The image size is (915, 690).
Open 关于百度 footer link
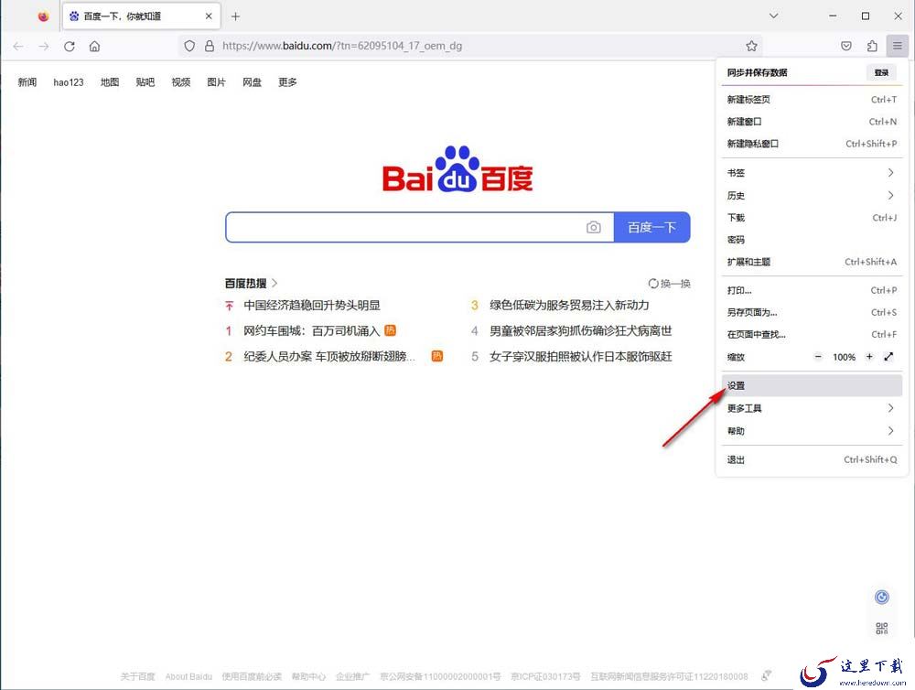[x=138, y=676]
